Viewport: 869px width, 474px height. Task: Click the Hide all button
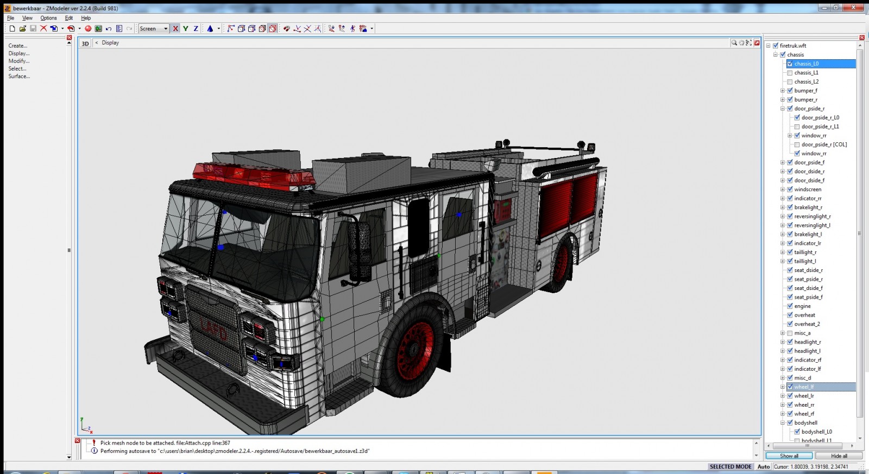pos(839,456)
